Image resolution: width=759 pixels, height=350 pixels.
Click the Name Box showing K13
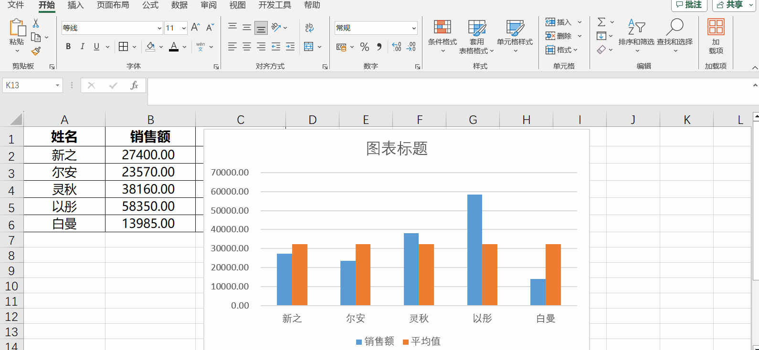(x=29, y=85)
